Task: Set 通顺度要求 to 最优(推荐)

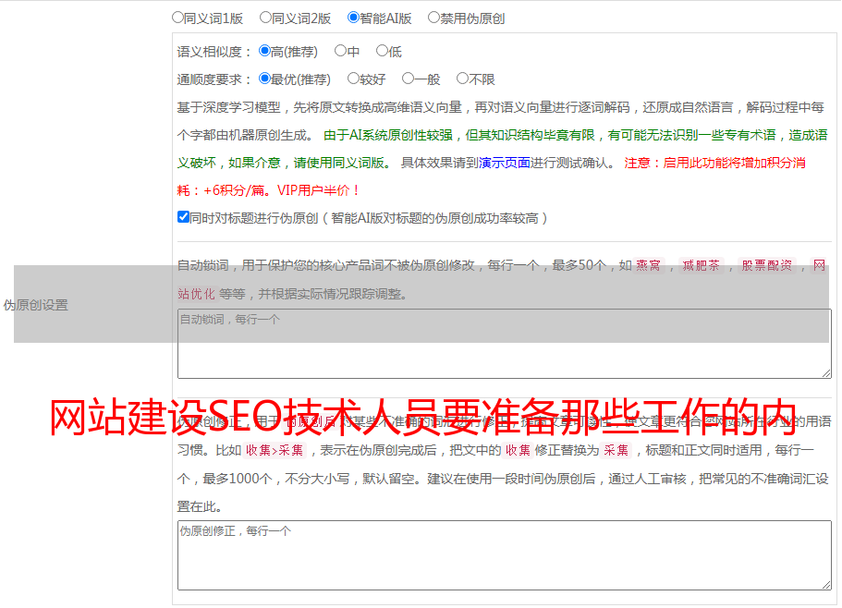Action: tap(264, 79)
